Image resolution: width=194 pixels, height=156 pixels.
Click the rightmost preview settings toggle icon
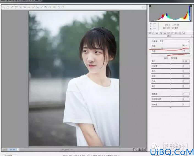pyautogui.click(x=144, y=149)
